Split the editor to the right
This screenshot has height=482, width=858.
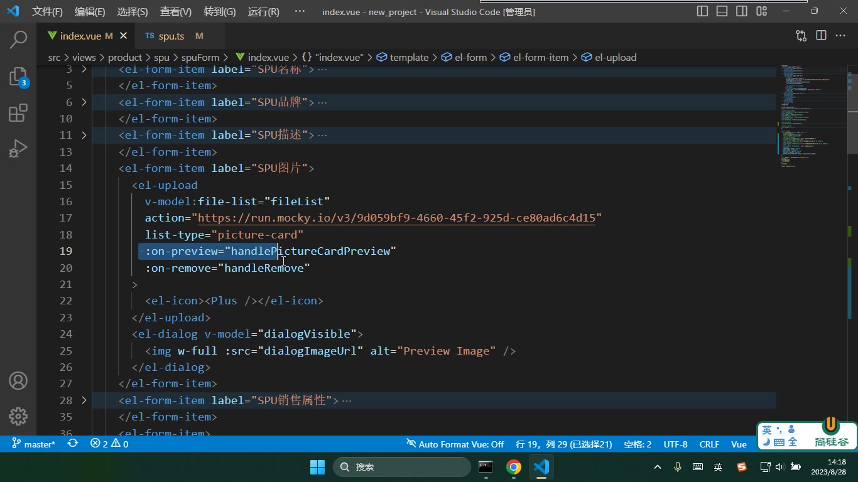pyautogui.click(x=821, y=36)
